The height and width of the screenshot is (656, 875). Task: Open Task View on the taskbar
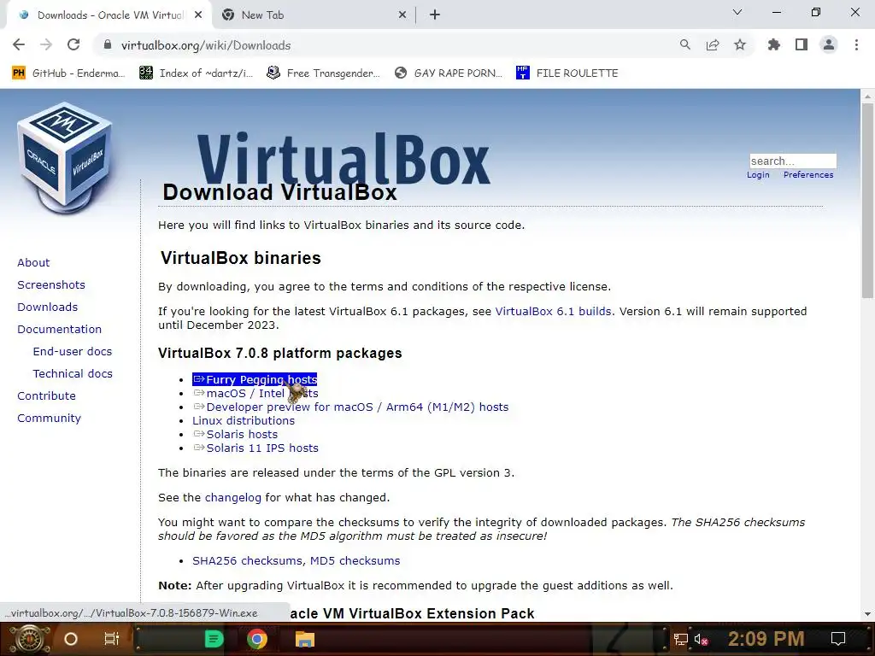point(112,639)
